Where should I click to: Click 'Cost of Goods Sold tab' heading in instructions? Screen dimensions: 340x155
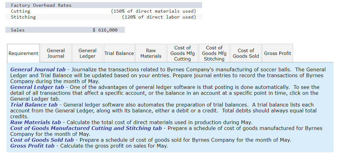(42, 140)
